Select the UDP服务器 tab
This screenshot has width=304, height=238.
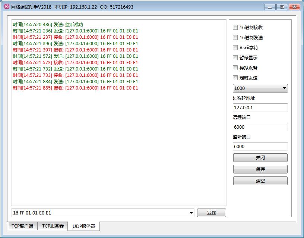[84, 226]
